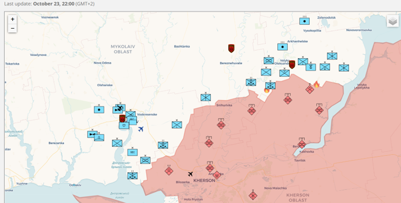
Task: Click the blue sec unit south of Mykolaiv
Action: coord(132,152)
